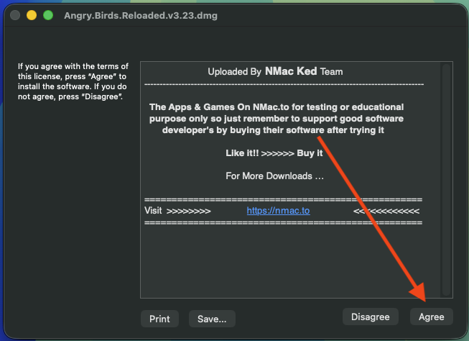
Task: Click the dashed separator below the heading
Action: 284,84
